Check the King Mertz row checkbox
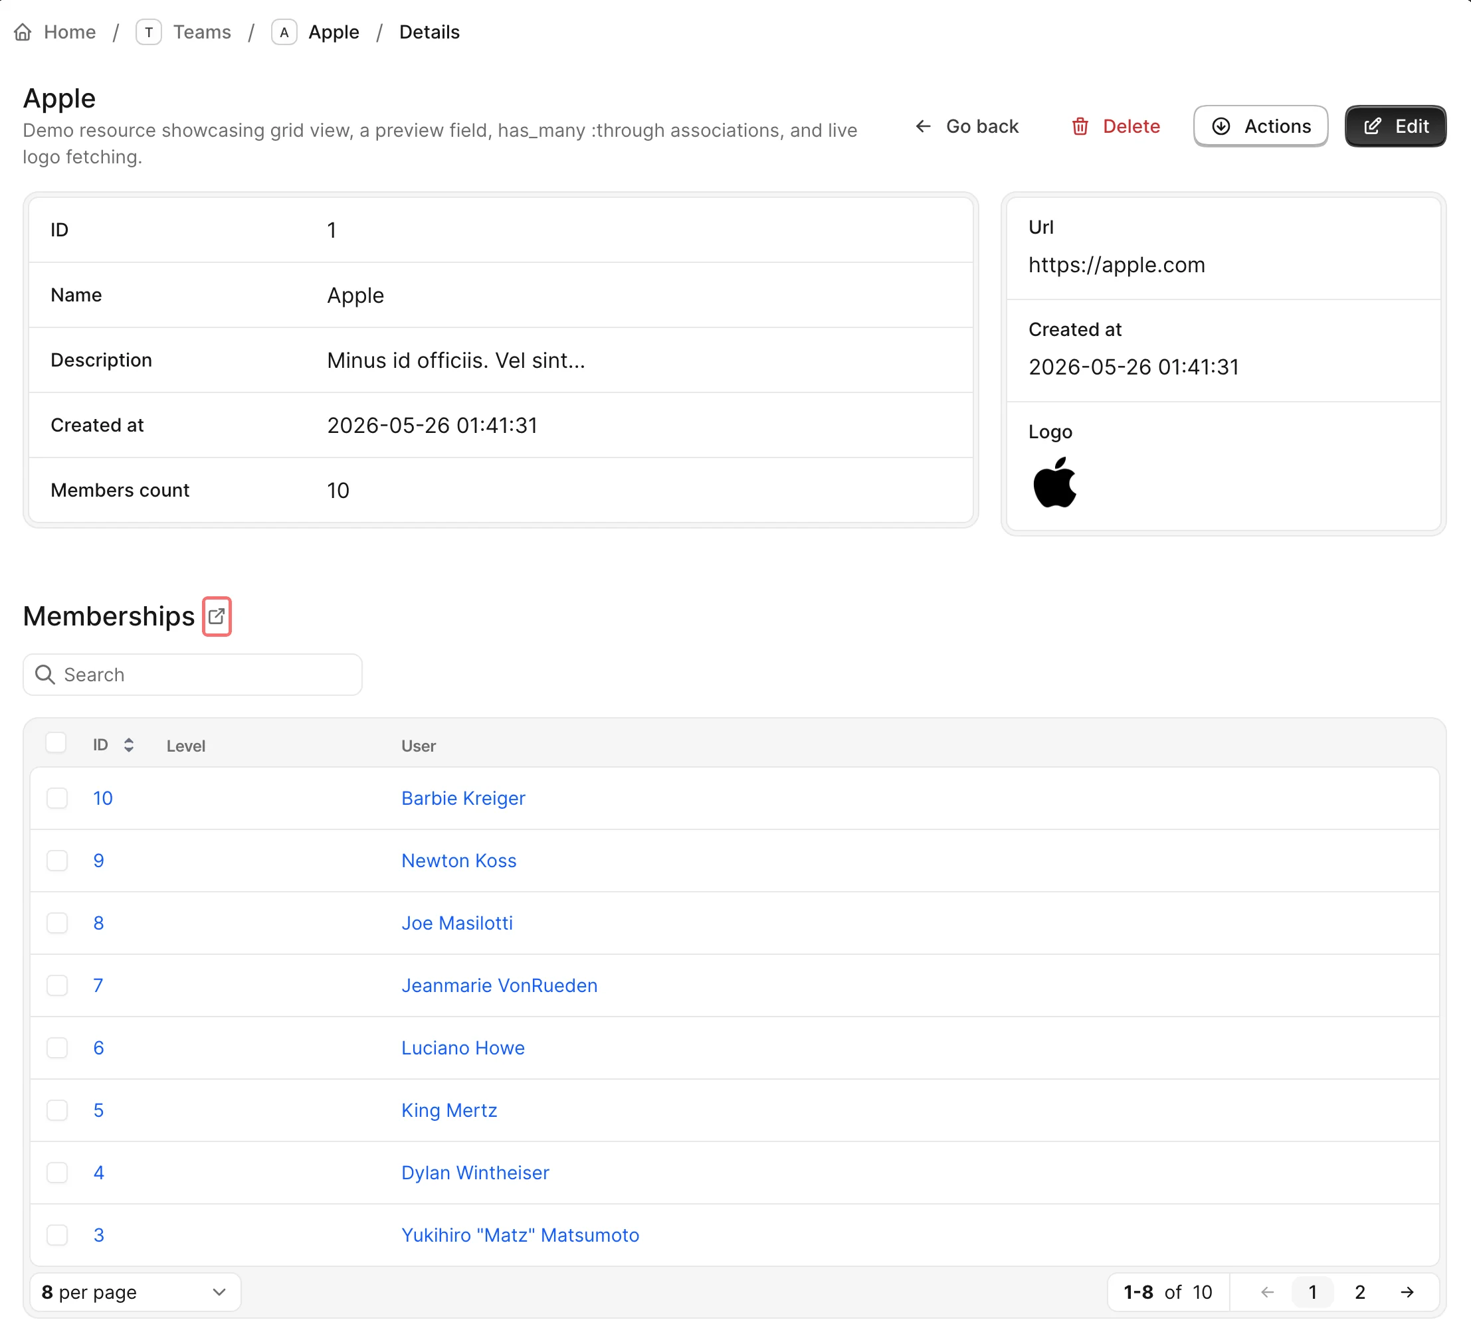1471x1332 pixels. [57, 1110]
